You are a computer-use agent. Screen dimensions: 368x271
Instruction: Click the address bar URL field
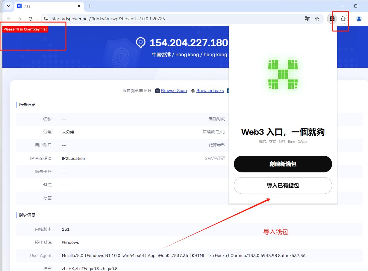point(174,19)
